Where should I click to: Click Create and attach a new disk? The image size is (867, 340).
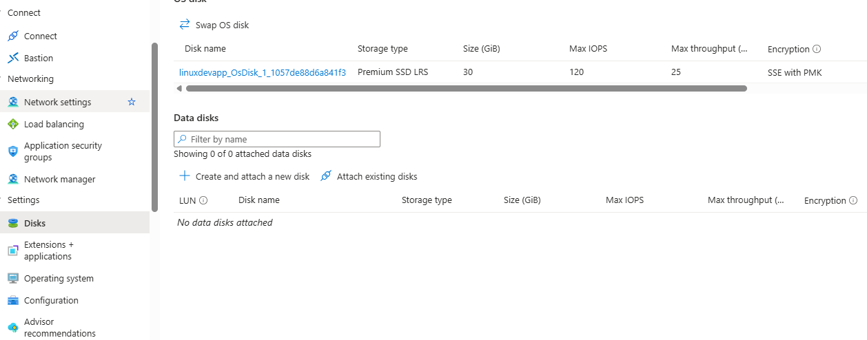245,176
